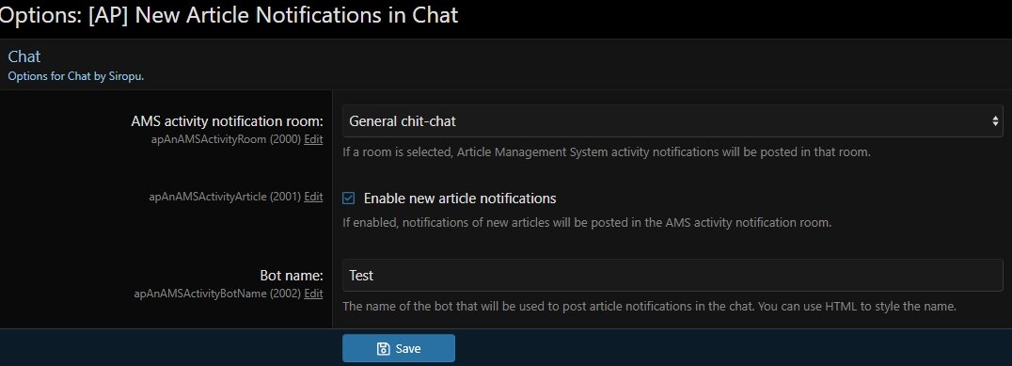The width and height of the screenshot is (1012, 366).
Task: Save the chat options
Action: click(398, 348)
